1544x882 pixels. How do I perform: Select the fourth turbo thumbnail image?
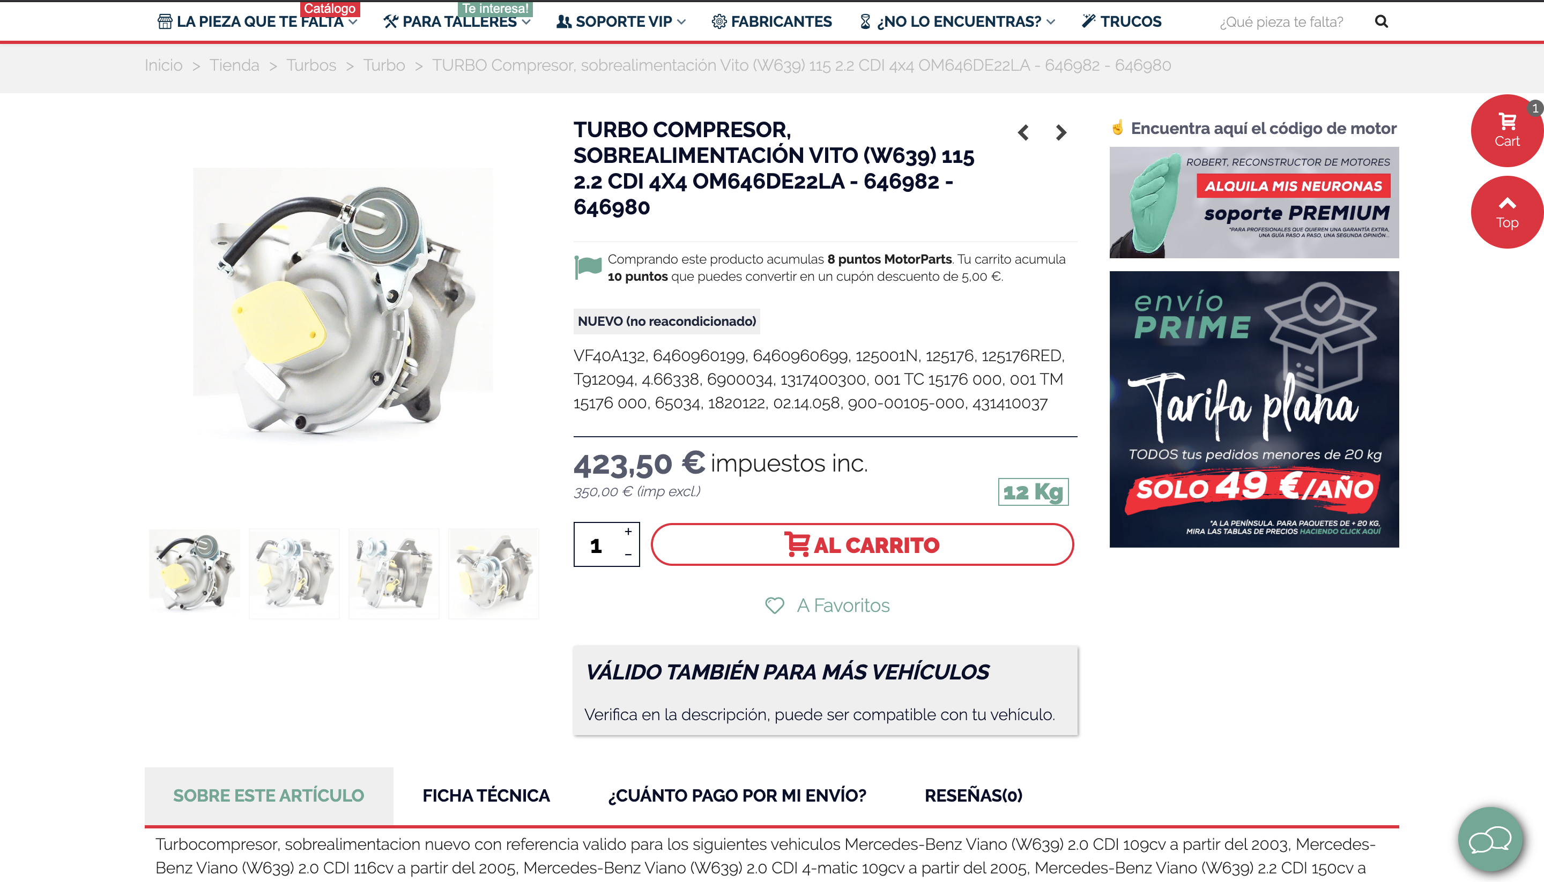493,573
